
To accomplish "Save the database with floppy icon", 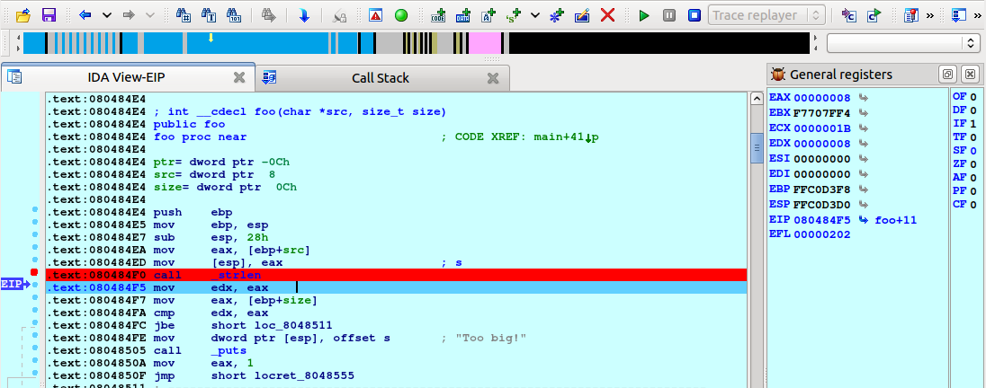I will click(49, 15).
